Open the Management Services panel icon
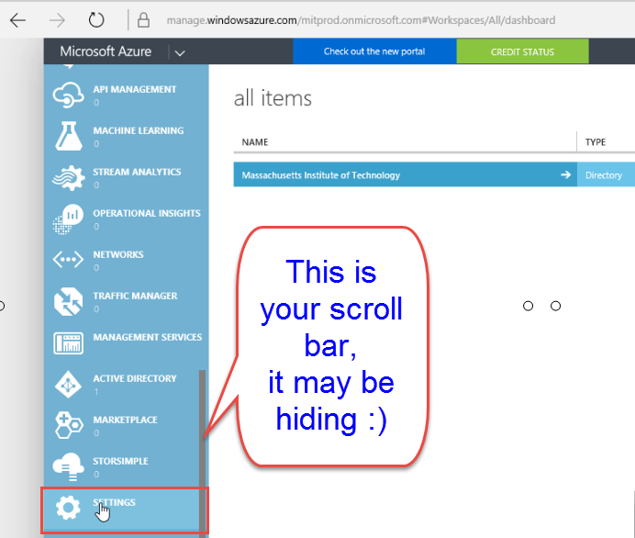The width and height of the screenshot is (635, 538). click(x=69, y=343)
